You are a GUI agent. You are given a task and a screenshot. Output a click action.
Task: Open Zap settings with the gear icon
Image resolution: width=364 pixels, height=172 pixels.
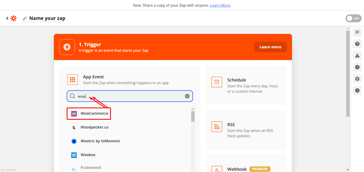tap(357, 79)
